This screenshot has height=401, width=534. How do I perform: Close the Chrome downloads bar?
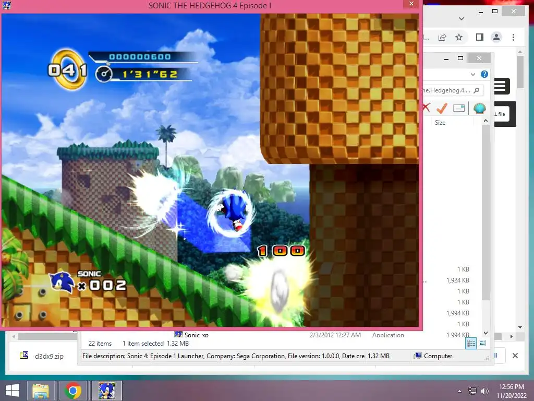515,356
